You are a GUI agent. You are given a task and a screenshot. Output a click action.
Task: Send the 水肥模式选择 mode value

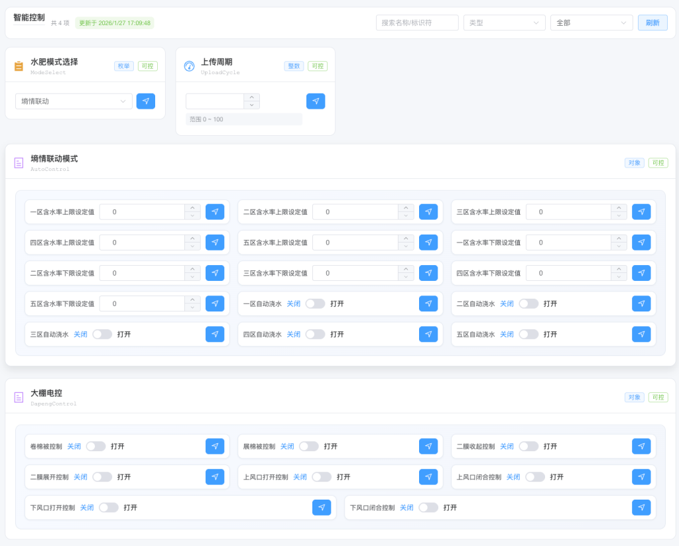146,101
